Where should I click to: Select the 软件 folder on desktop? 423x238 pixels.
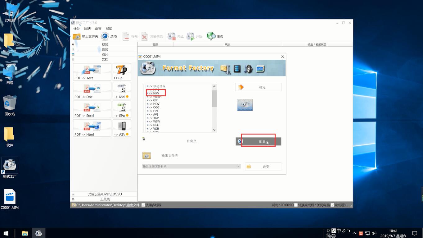pos(10,137)
